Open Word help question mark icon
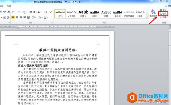This screenshot has width=171, height=105. click(x=170, y=6)
